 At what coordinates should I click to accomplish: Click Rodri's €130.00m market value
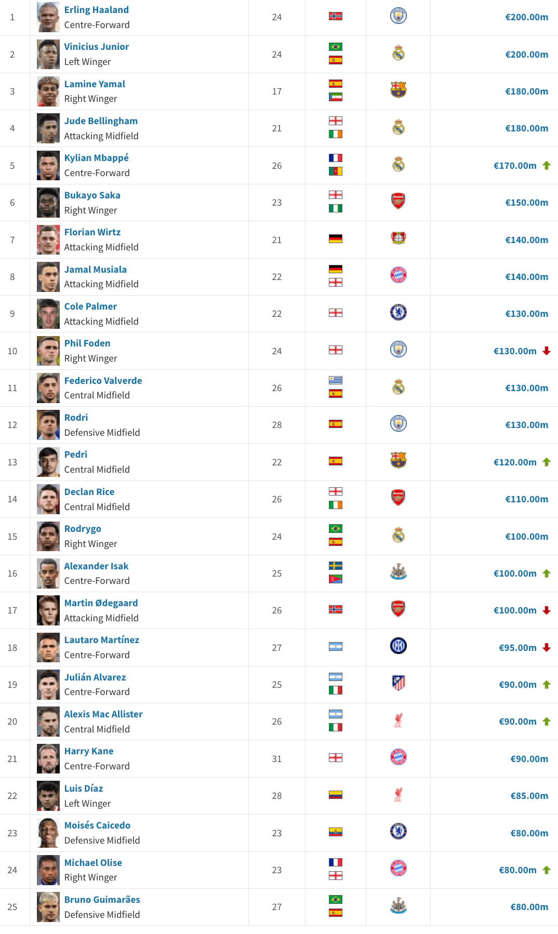tap(526, 425)
